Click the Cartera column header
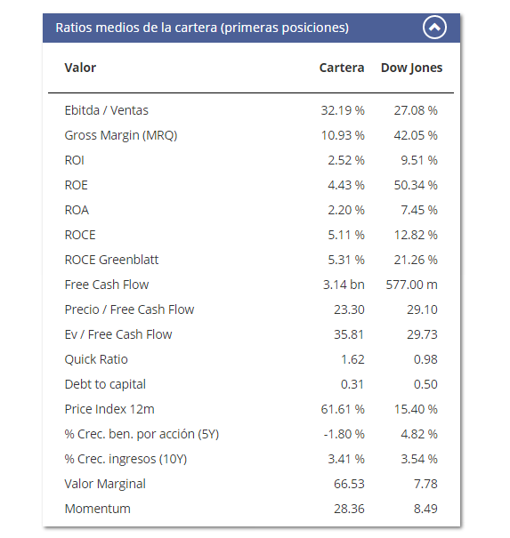 (342, 68)
